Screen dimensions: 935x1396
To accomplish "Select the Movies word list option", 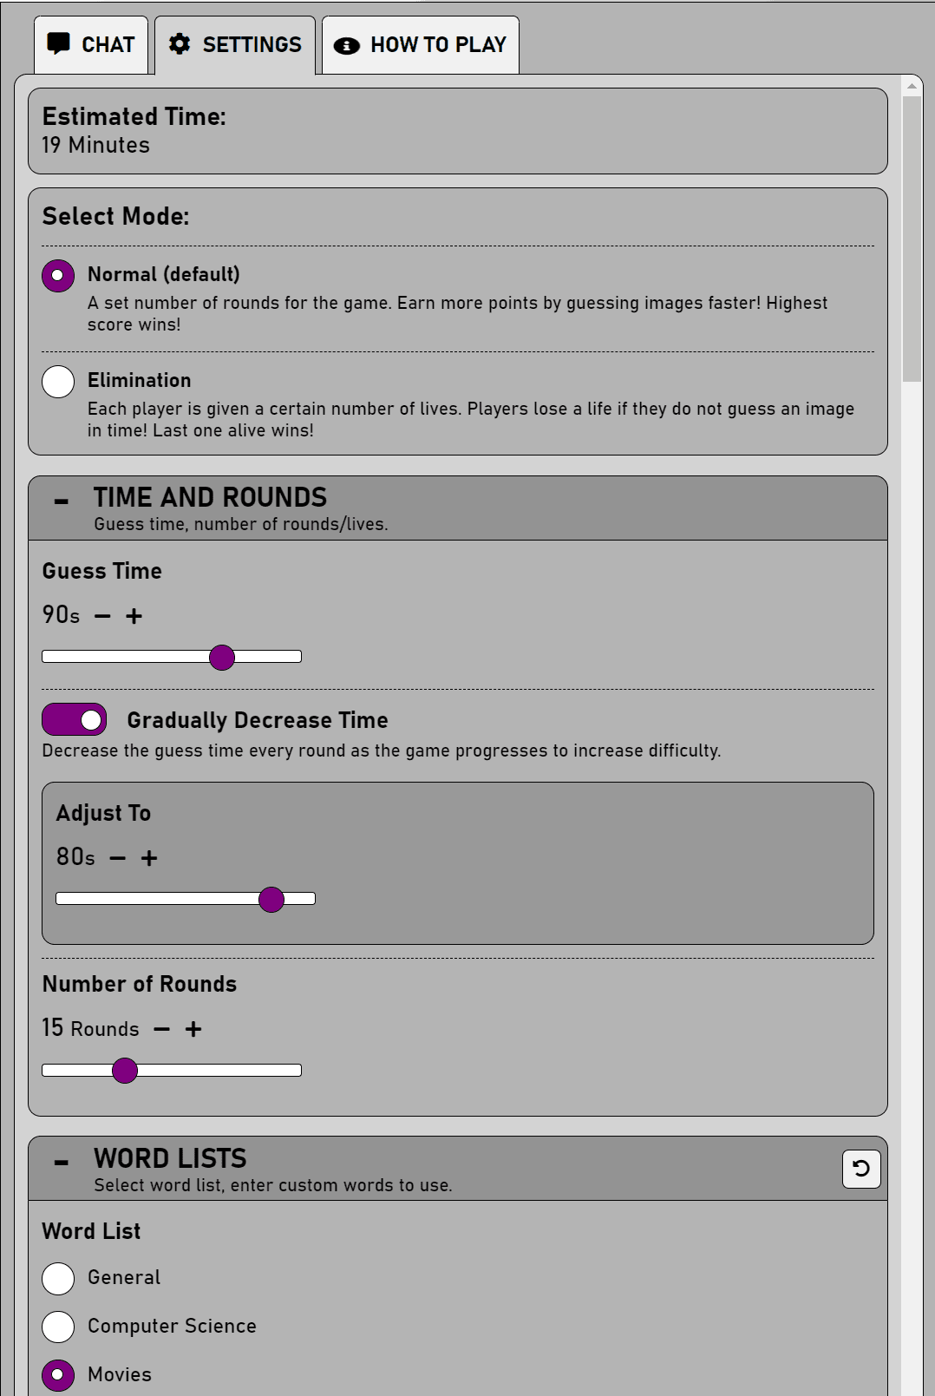I will click(58, 1375).
